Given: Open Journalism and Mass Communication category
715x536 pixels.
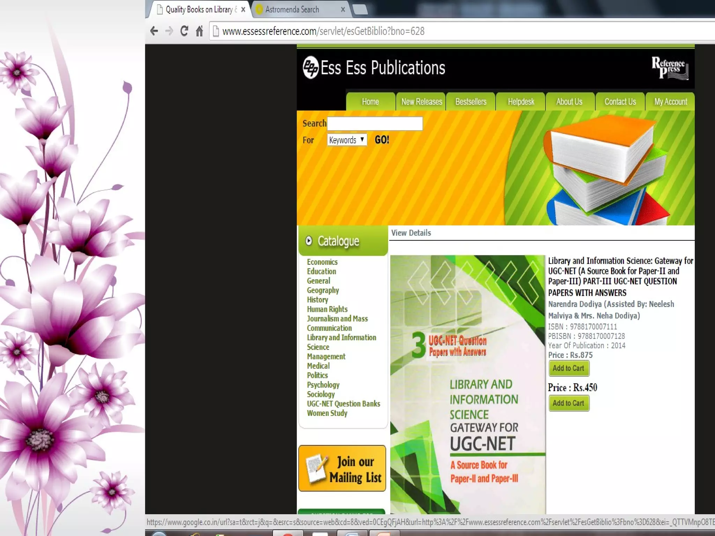Looking at the screenshot, I should click(337, 323).
